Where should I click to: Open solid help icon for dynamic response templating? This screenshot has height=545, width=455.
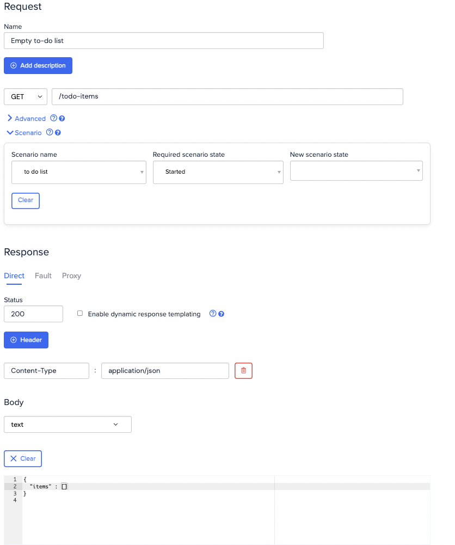pos(222,314)
